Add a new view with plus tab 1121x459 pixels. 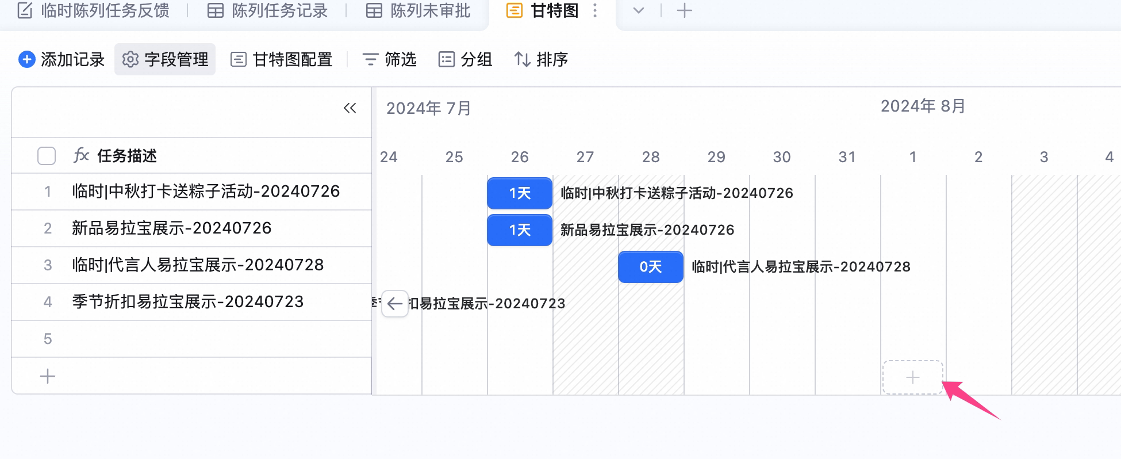[x=684, y=10]
